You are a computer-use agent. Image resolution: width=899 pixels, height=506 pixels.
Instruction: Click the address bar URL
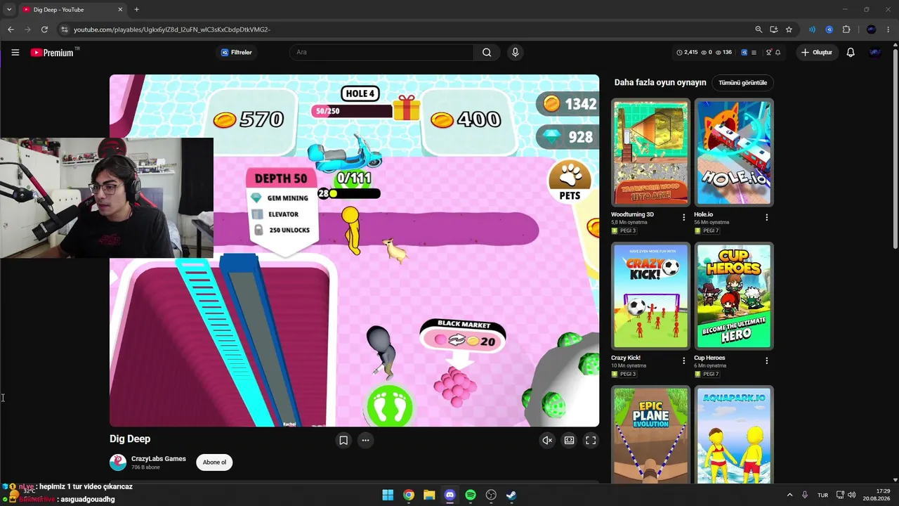172,30
